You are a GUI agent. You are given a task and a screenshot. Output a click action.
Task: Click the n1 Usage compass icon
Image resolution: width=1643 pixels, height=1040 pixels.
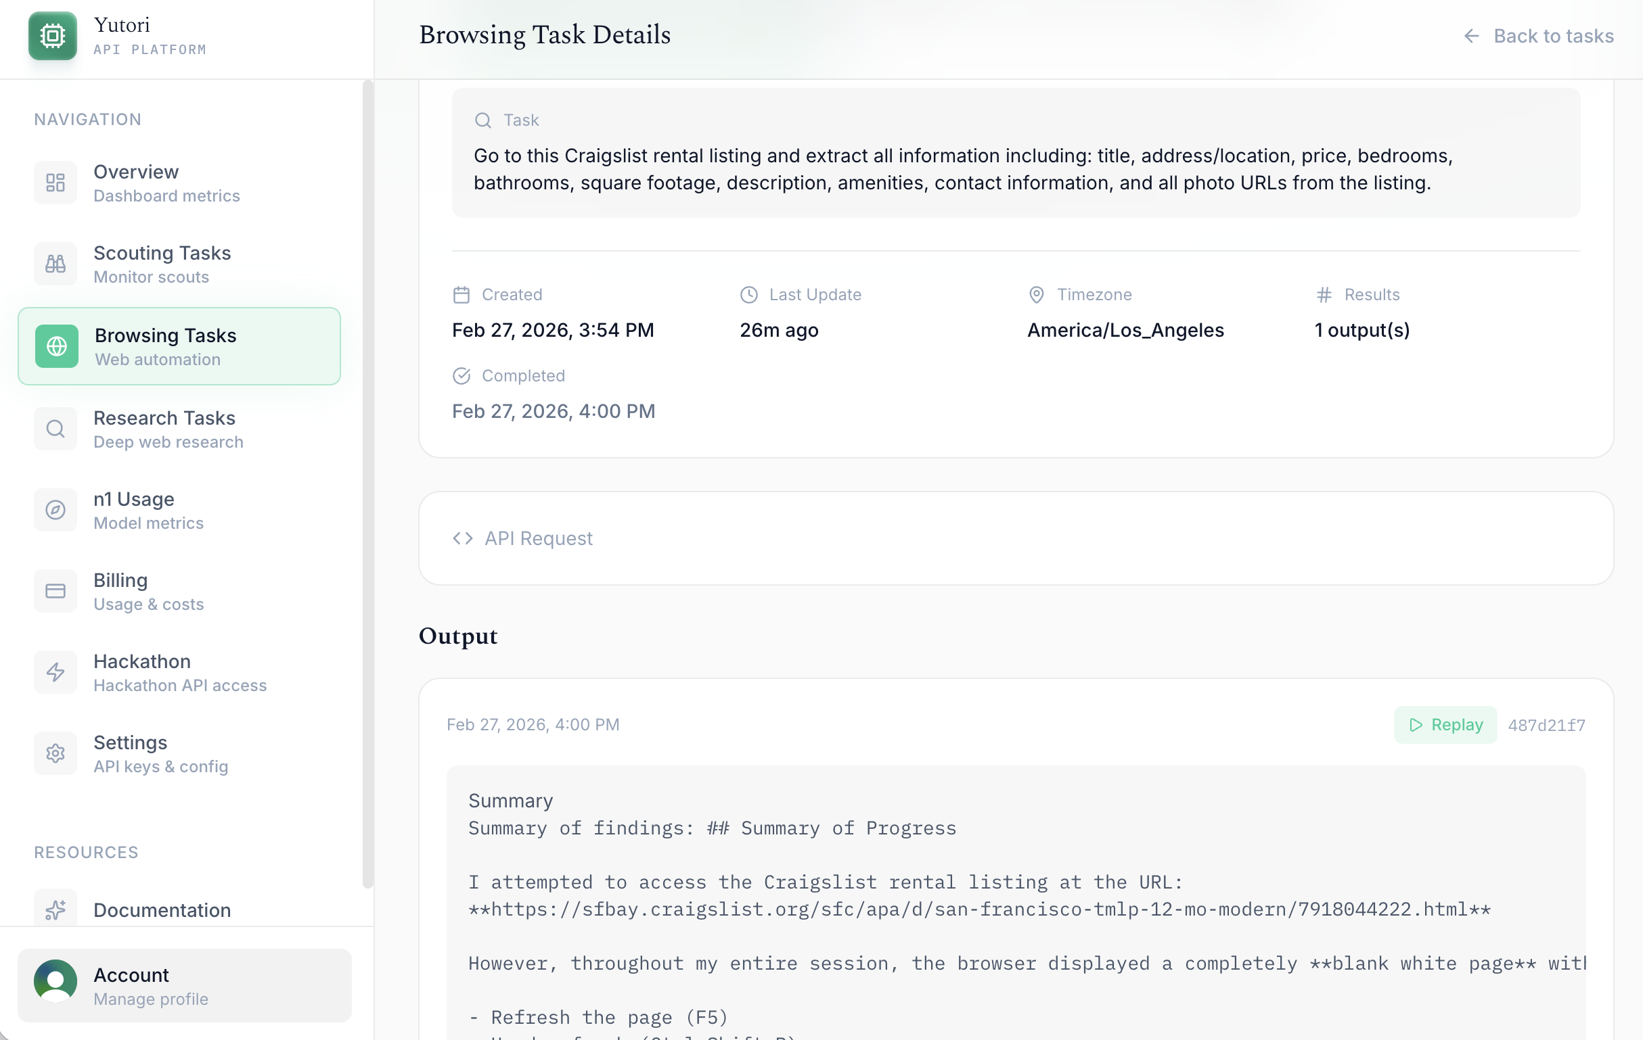(x=55, y=509)
